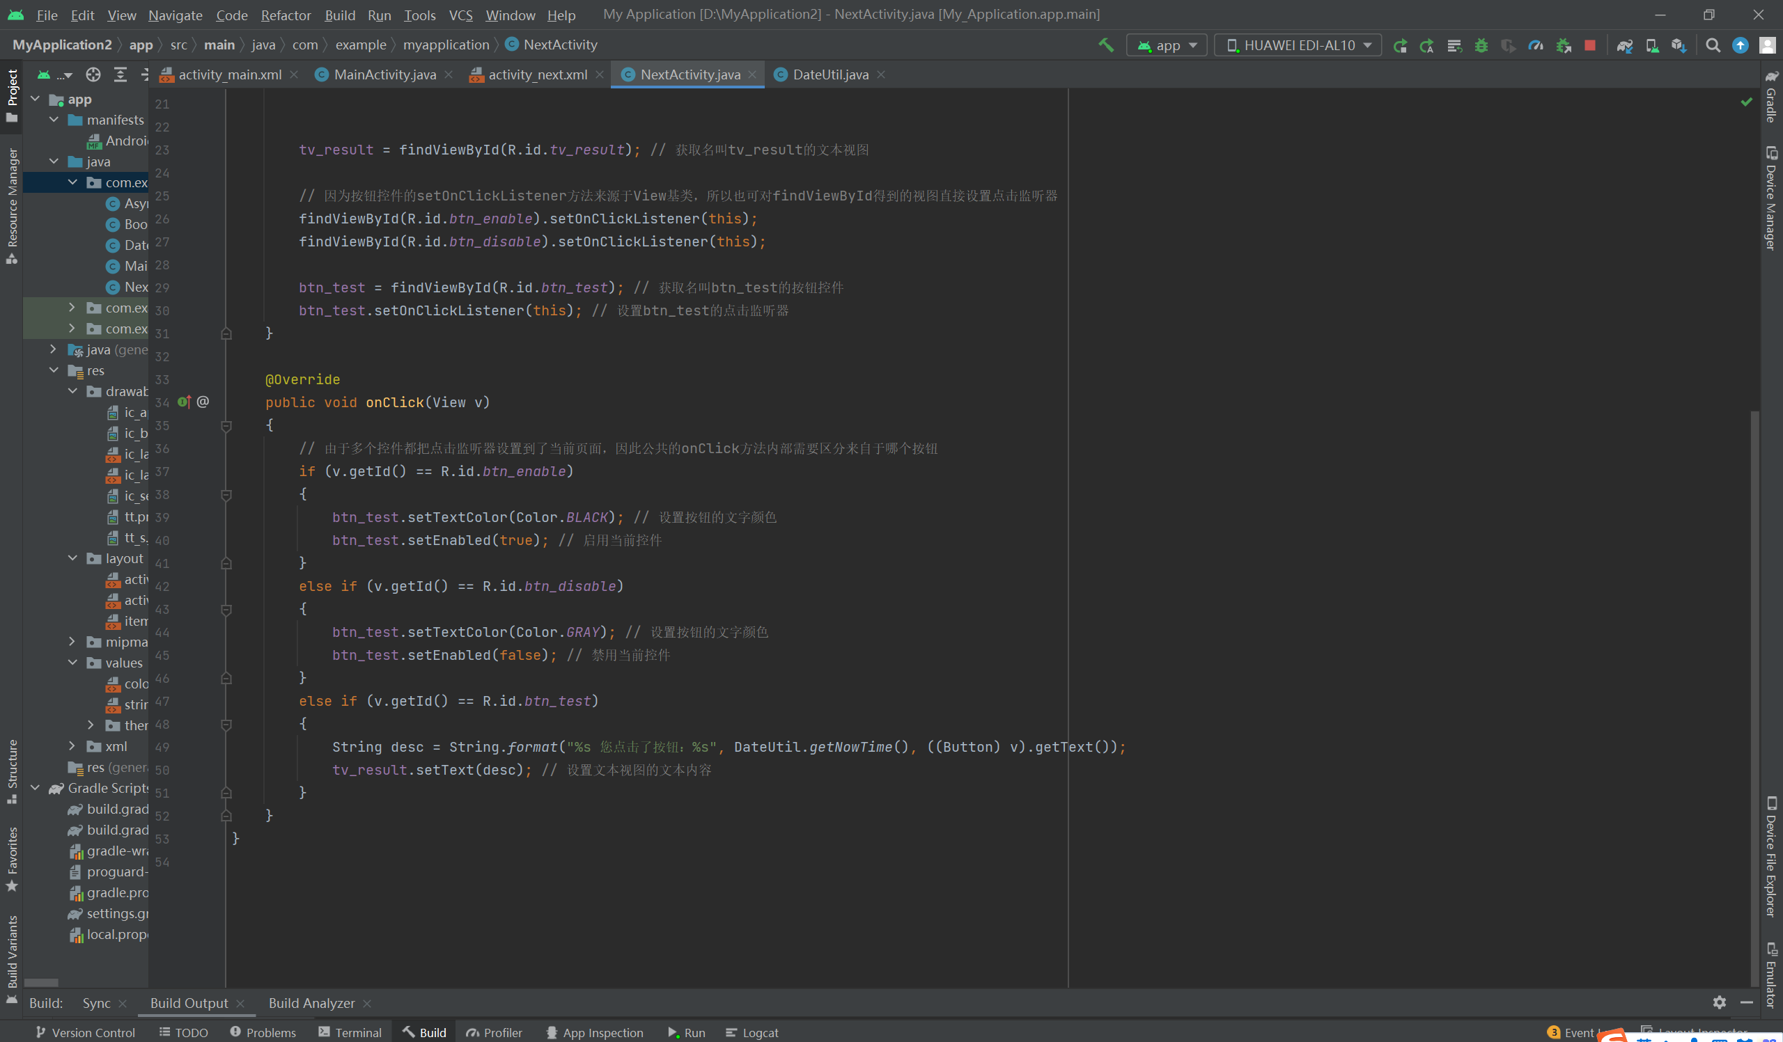Click the Search Everywhere magnifier icon
The width and height of the screenshot is (1783, 1042).
(x=1712, y=45)
